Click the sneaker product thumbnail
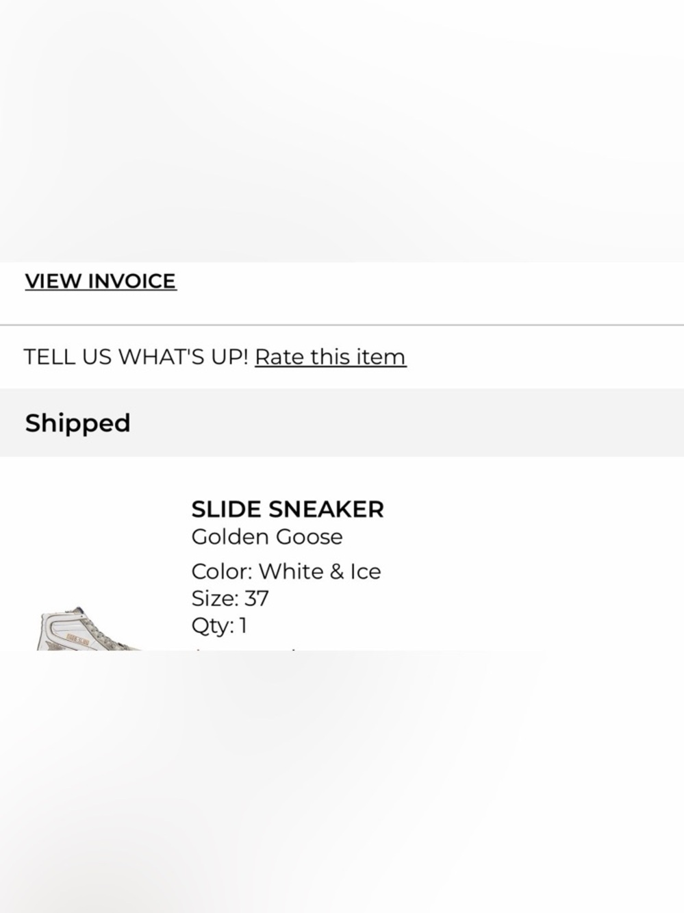The height and width of the screenshot is (913, 684). point(89,630)
